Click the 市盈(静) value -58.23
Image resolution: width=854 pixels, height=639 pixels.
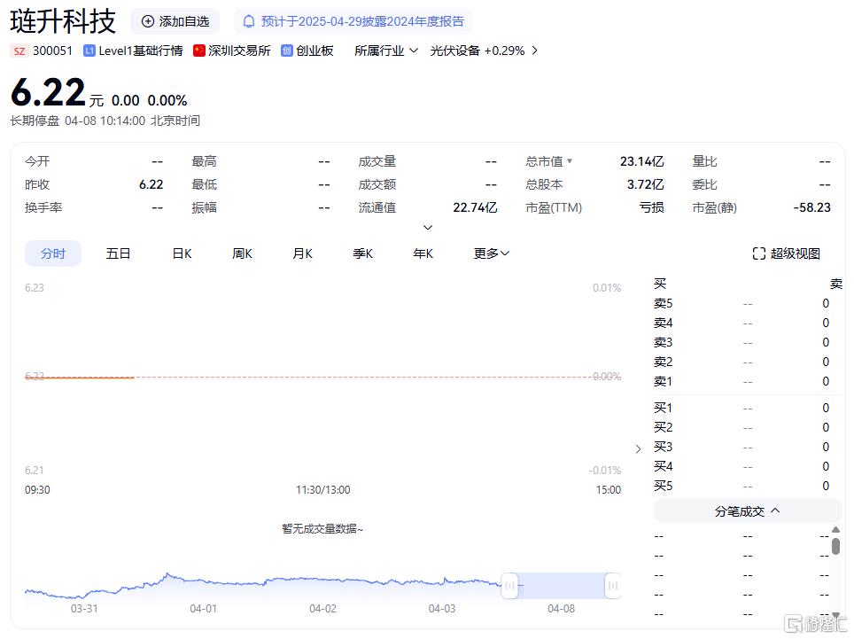click(x=811, y=207)
